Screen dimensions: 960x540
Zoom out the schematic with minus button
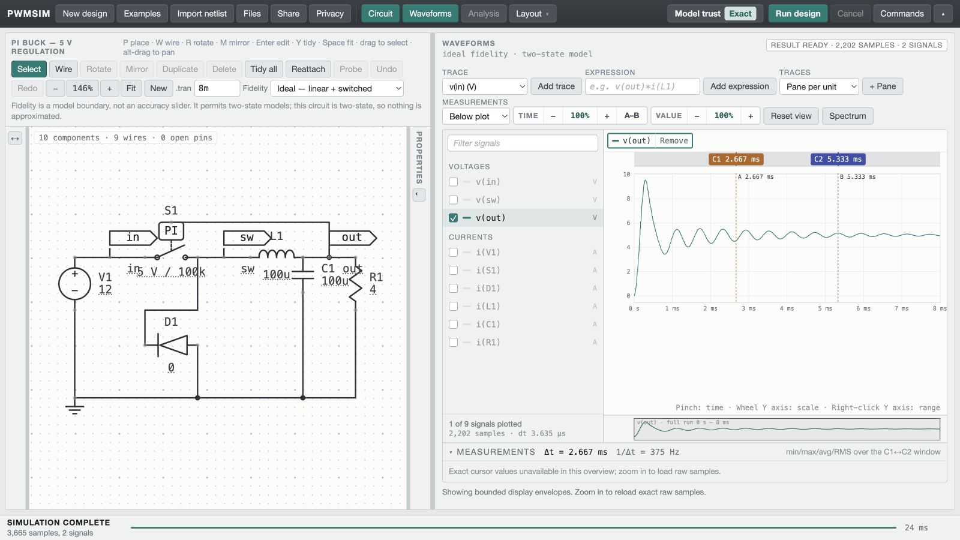[x=55, y=88]
